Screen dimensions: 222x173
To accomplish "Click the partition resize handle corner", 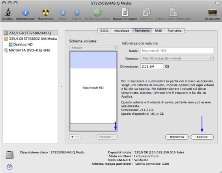I will 115,122.
